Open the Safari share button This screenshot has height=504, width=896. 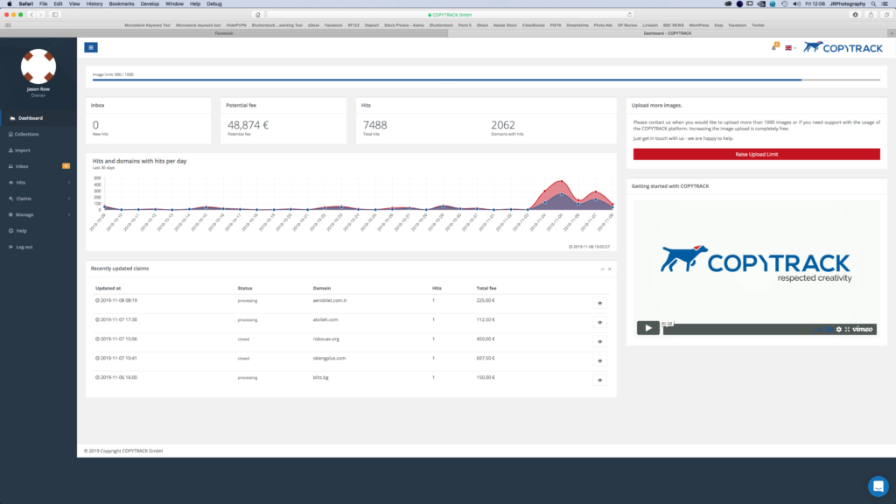pos(871,15)
